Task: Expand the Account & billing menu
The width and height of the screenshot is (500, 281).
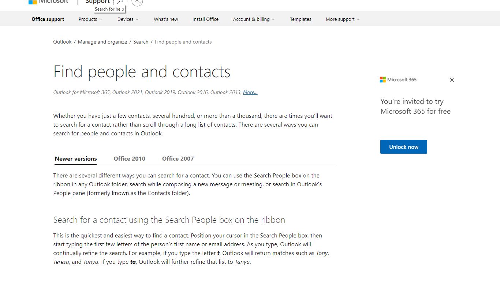Action: 254,19
